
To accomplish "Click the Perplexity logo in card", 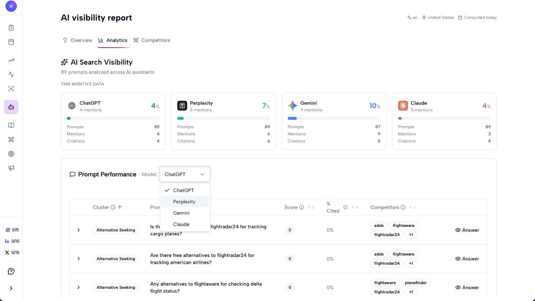I will point(182,106).
